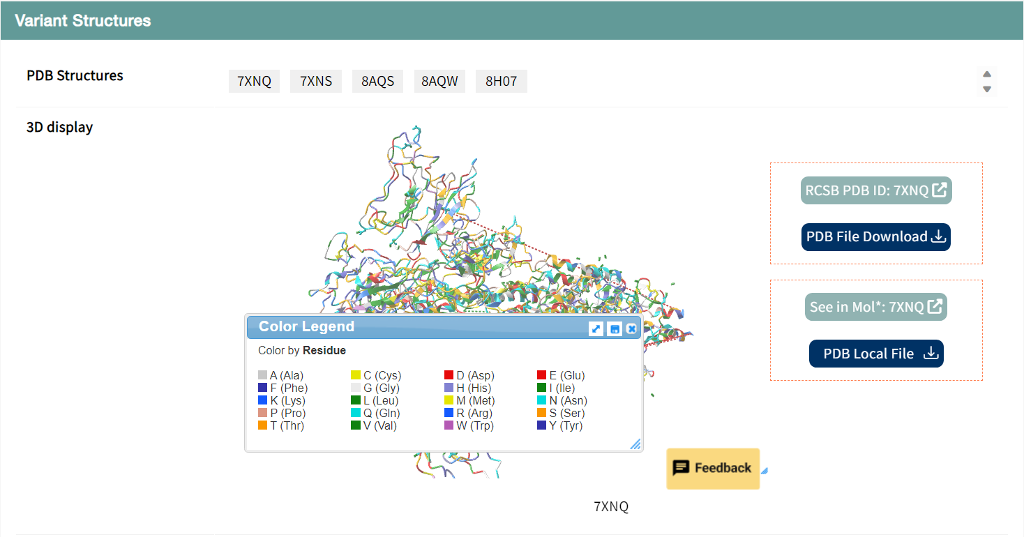This screenshot has height=537, width=1024.
Task: Click the PDB Local File button
Action: pyautogui.click(x=876, y=354)
